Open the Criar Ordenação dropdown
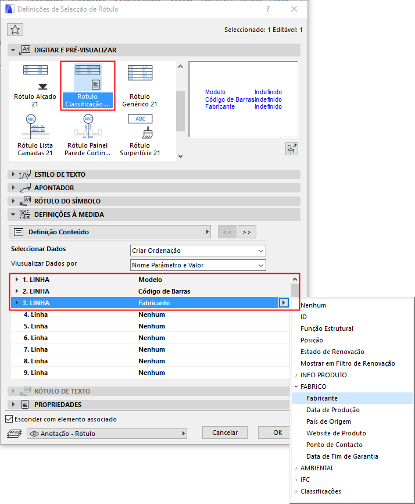Image resolution: width=415 pixels, height=504 pixels. coord(198,251)
